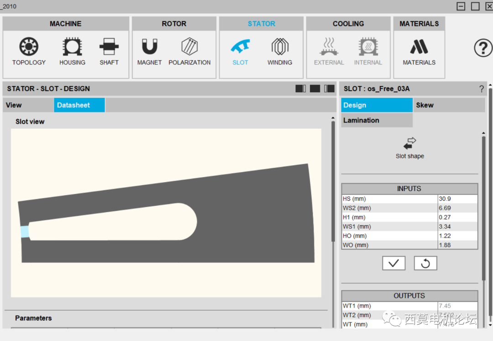Edit the H1 (mm) value 0.27
493x341 pixels.
[x=457, y=217]
